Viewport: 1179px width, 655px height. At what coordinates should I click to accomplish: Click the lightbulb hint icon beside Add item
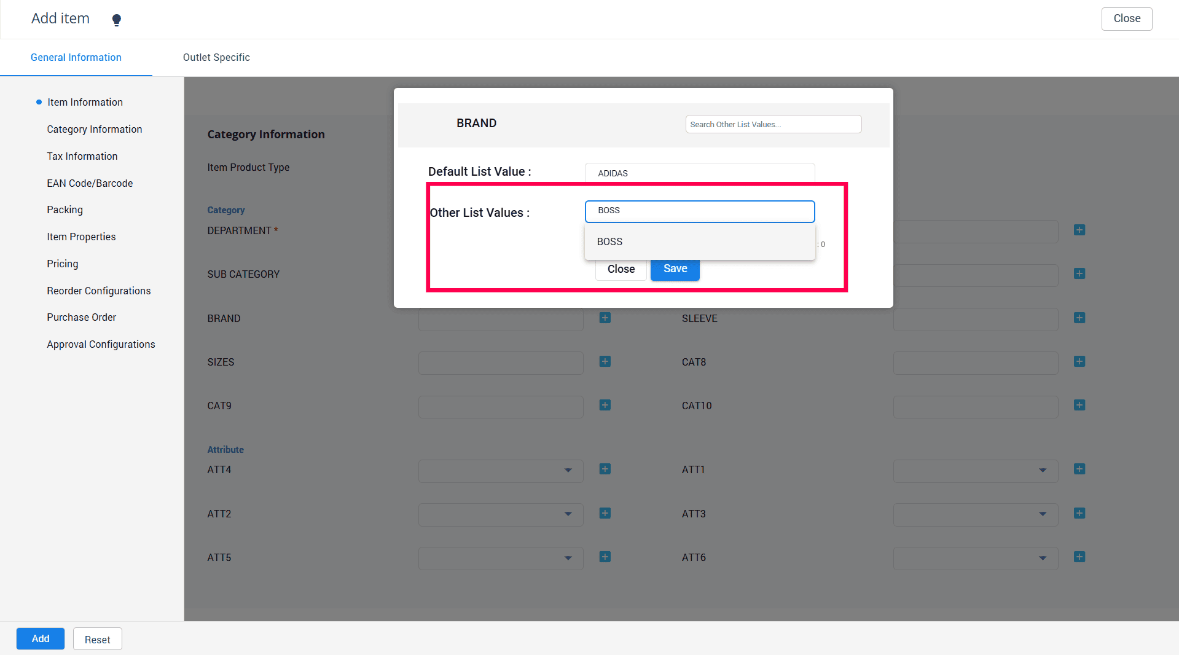[x=117, y=20]
